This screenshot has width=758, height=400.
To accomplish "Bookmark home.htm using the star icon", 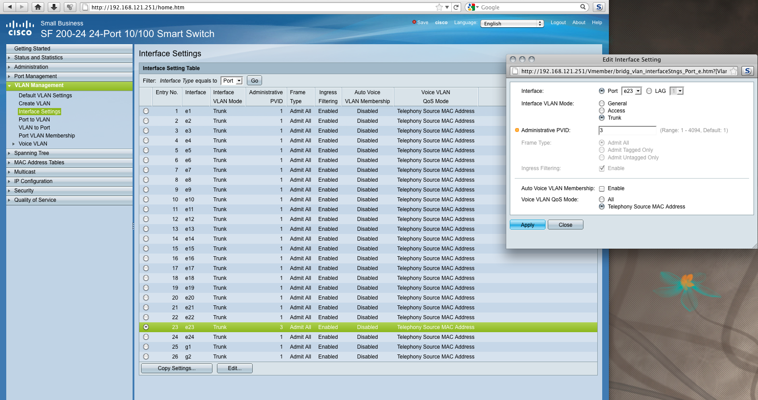I will pos(439,7).
